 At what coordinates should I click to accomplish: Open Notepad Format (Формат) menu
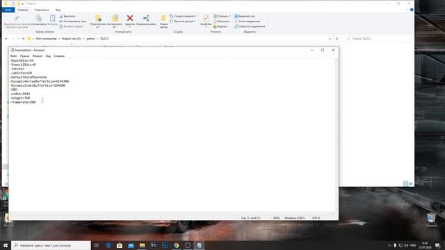tap(38, 56)
